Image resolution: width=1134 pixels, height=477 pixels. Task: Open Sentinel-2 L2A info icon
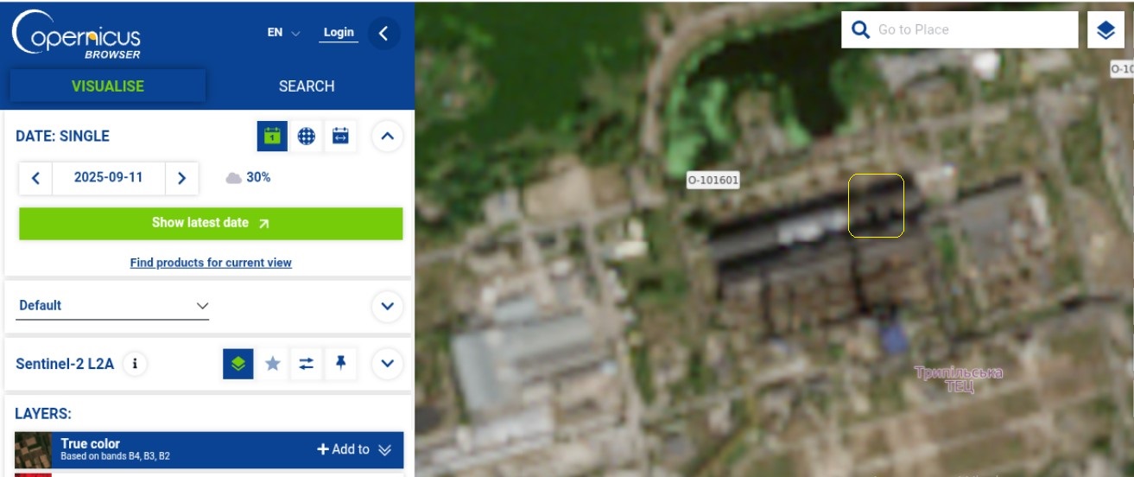point(134,364)
